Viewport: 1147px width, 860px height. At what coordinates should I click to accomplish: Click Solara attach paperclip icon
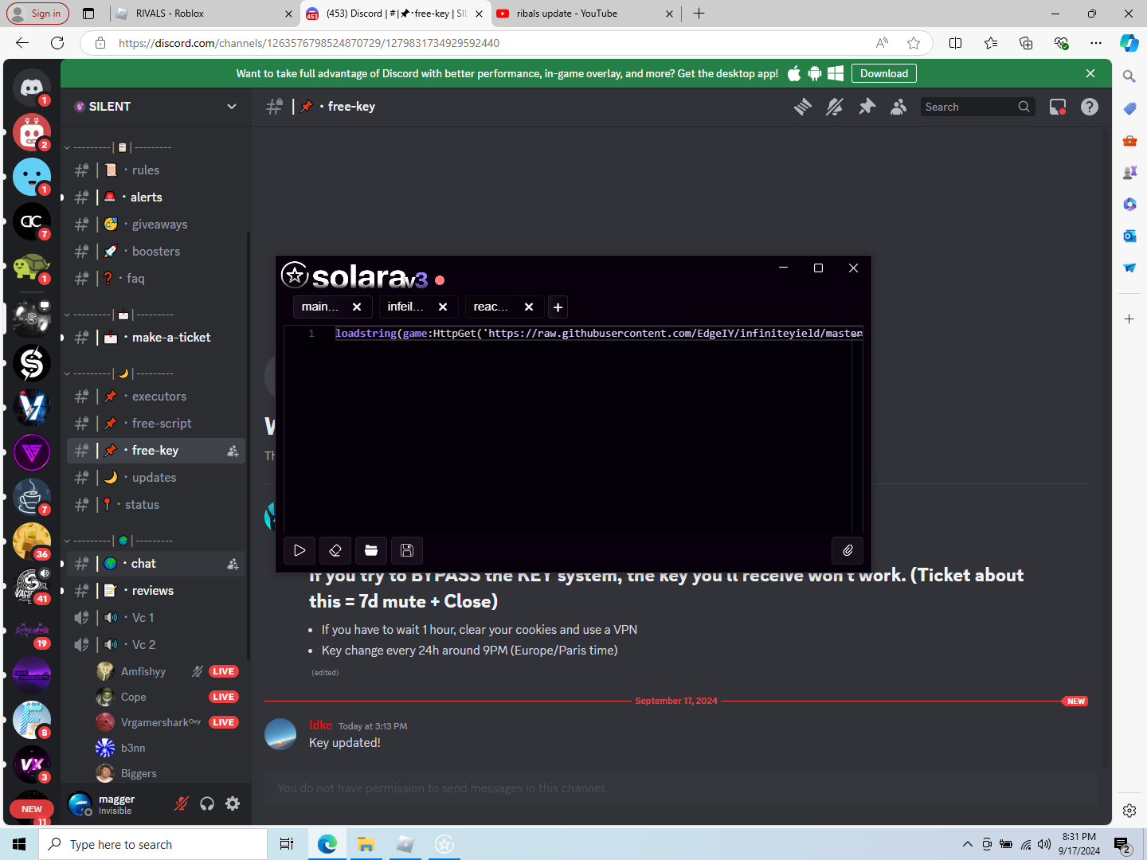click(x=848, y=550)
